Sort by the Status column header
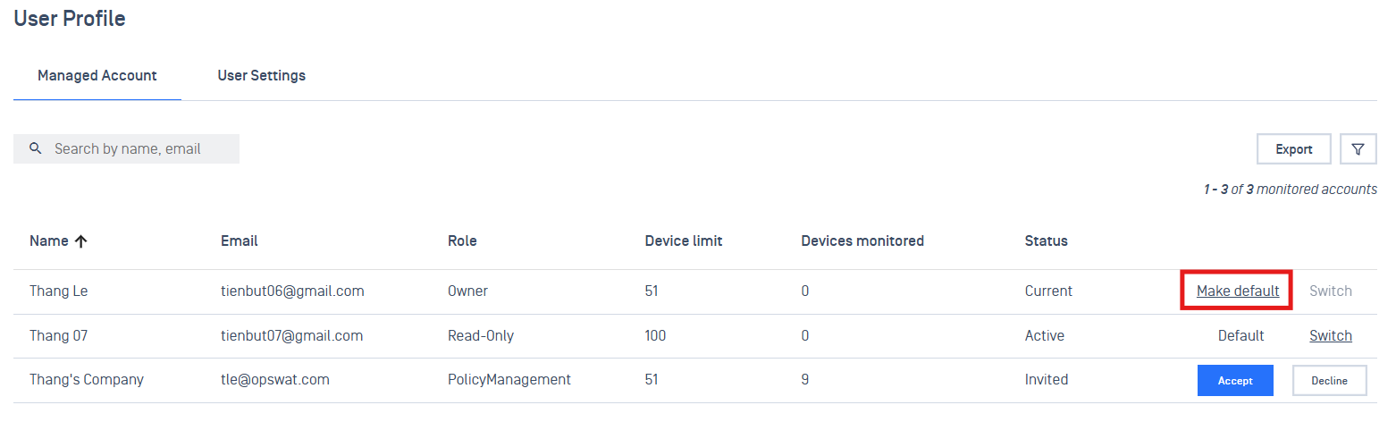 [1046, 241]
